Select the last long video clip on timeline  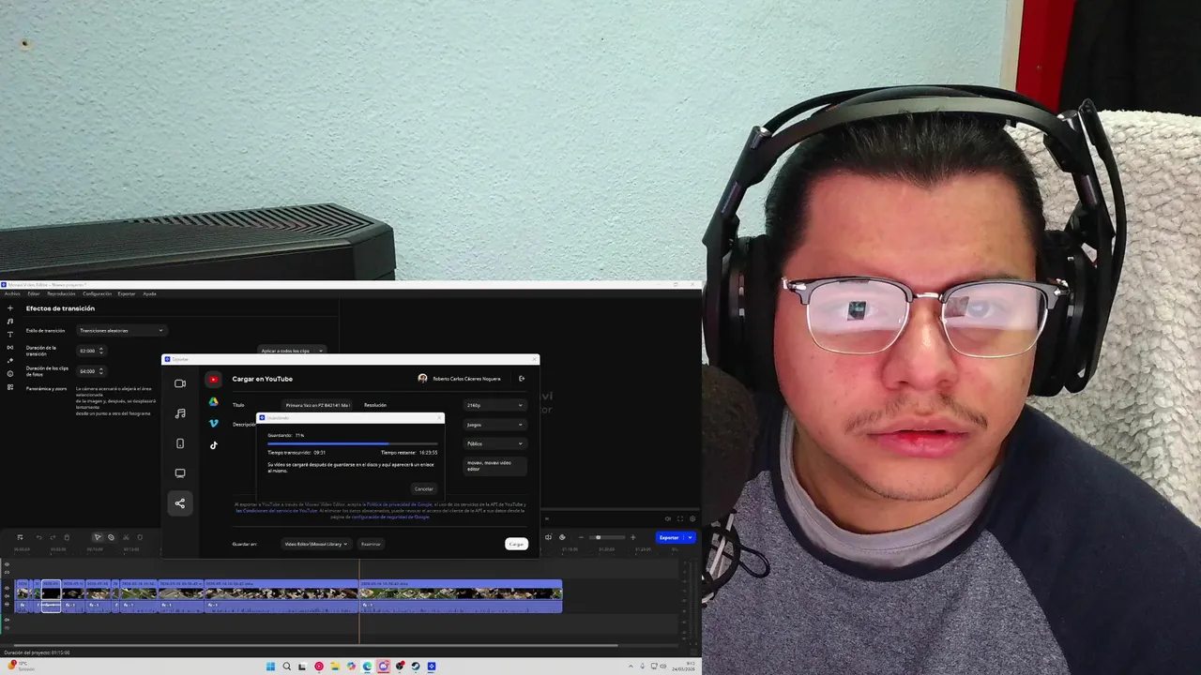click(x=461, y=596)
